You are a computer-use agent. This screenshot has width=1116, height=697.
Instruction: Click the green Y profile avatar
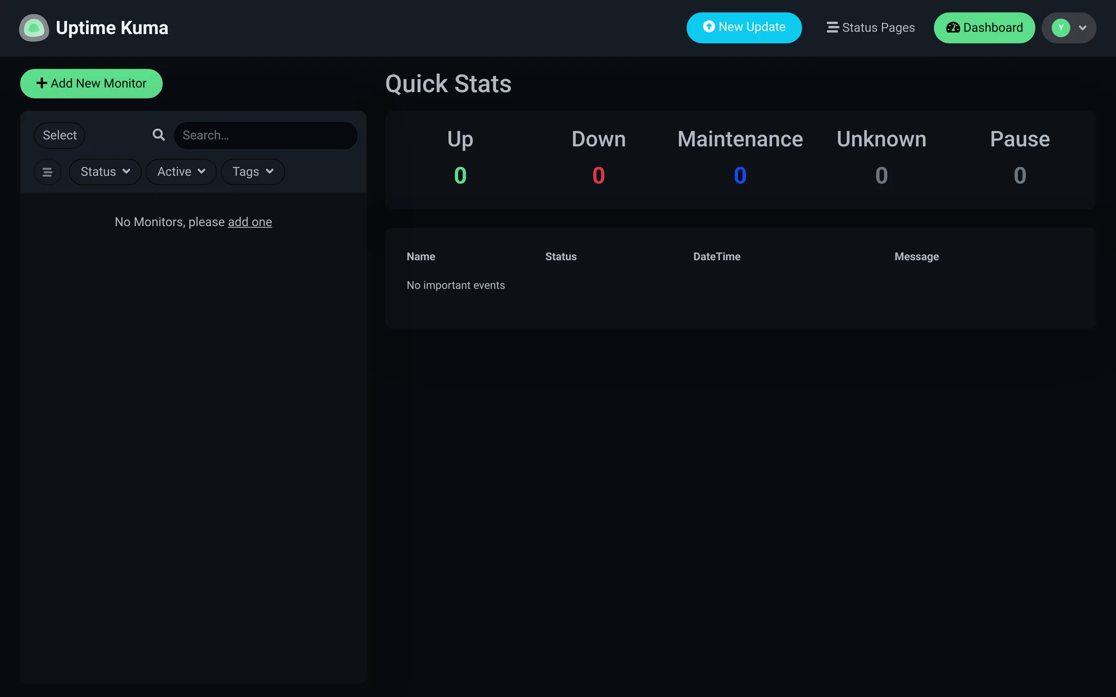pyautogui.click(x=1061, y=28)
